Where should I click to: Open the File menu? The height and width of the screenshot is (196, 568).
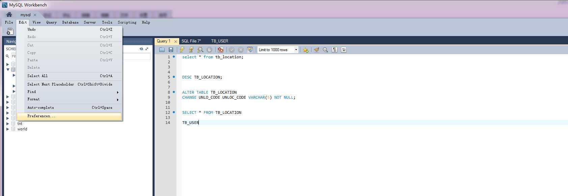[9, 22]
